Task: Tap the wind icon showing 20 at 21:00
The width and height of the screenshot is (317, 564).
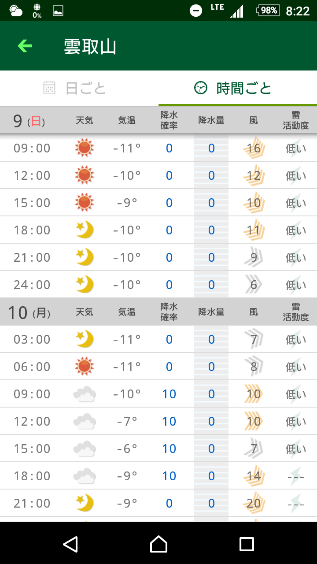Action: click(x=254, y=503)
